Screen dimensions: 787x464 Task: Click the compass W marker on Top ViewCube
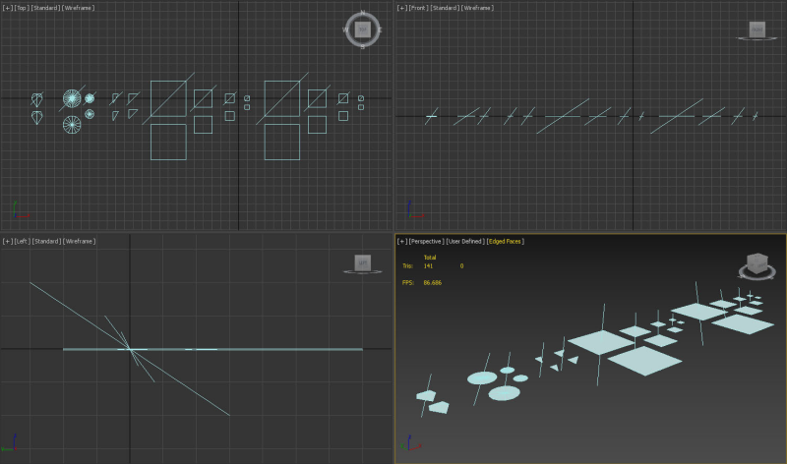(345, 30)
